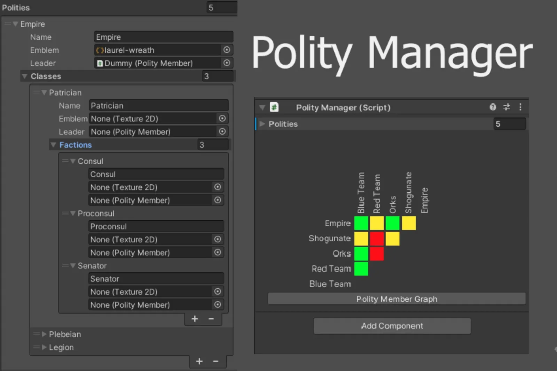
Task: Expand the Plebeian class
Action: click(x=44, y=334)
